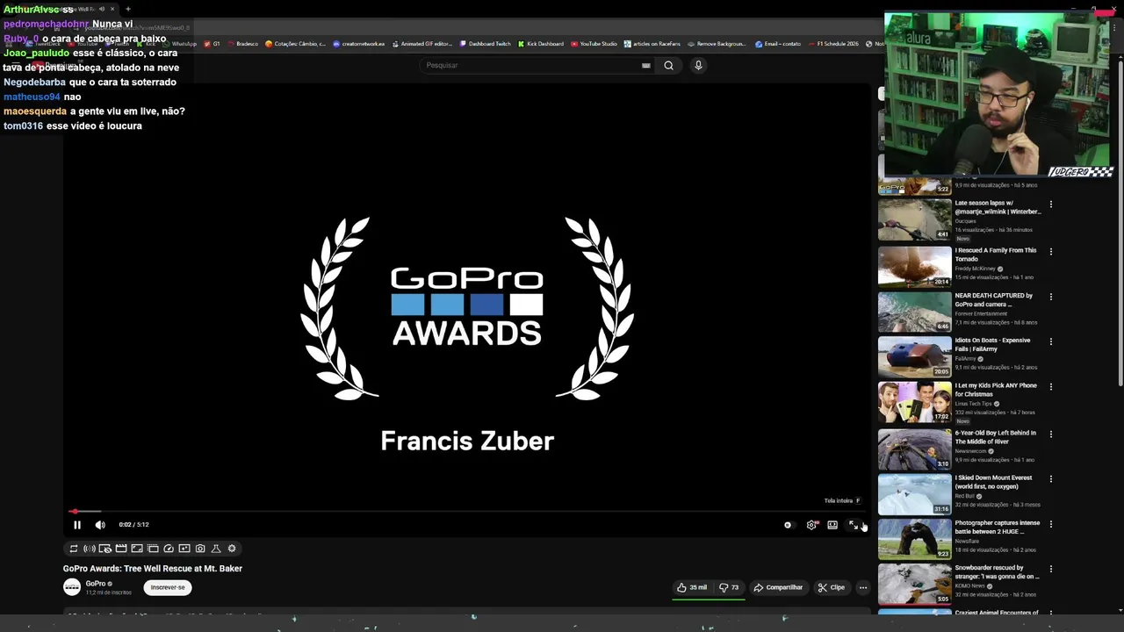Open options menu for Kids Pick ANY Phone
Screen dimensions: 1124x632
1051,387
